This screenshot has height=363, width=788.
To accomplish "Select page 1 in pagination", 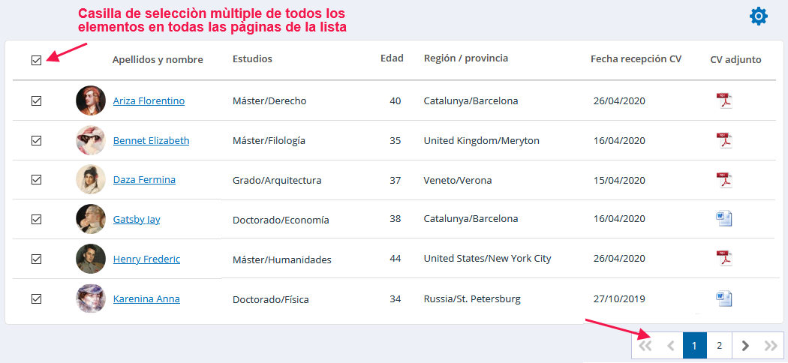I will click(x=694, y=346).
